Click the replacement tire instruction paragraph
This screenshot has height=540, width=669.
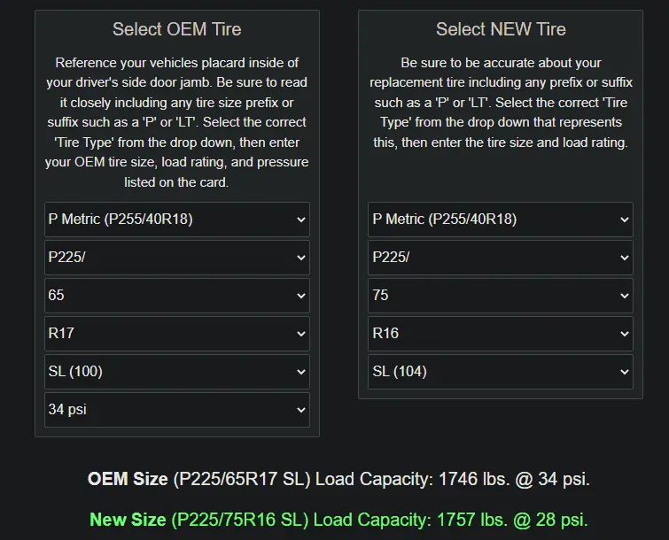[501, 102]
